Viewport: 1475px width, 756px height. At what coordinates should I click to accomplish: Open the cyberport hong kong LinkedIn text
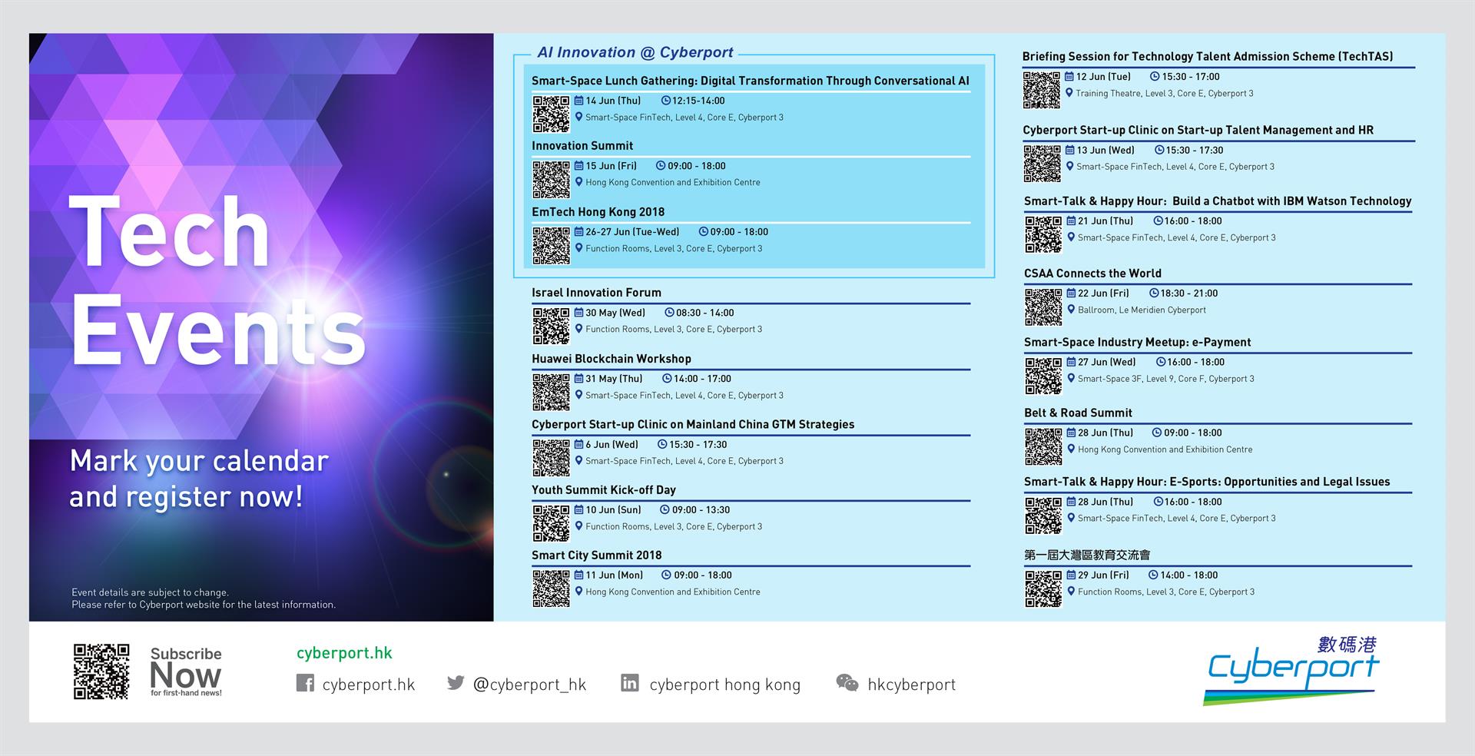click(x=724, y=685)
